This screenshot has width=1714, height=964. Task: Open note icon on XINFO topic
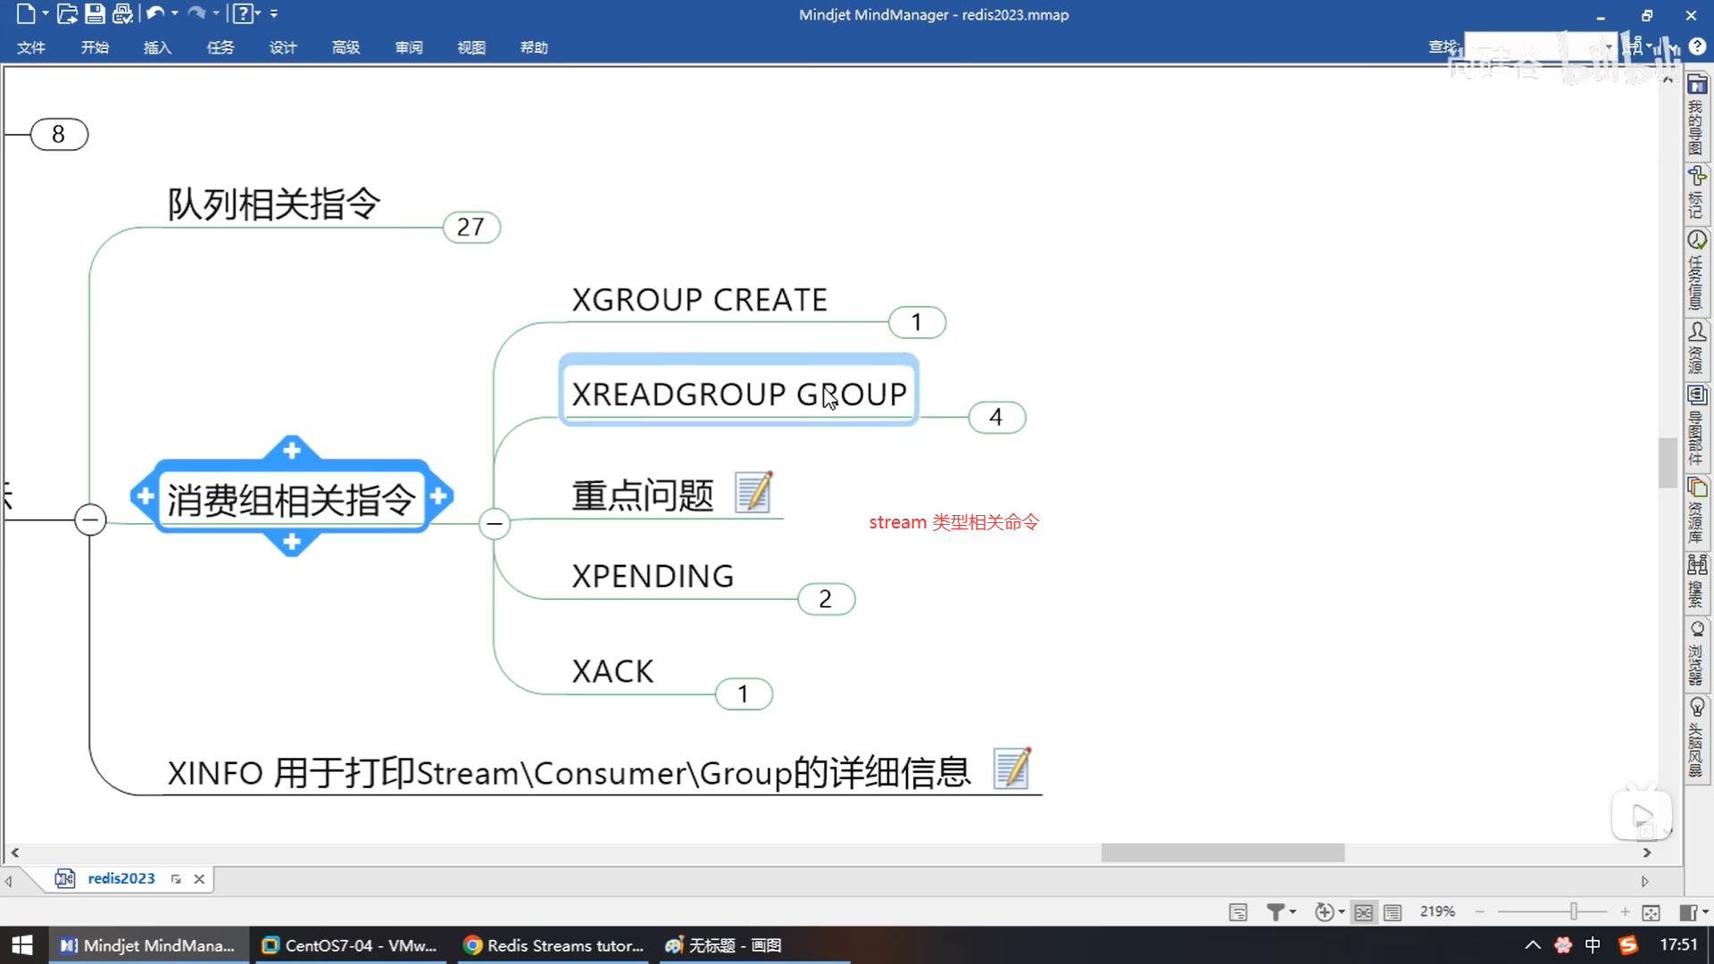[1011, 769]
